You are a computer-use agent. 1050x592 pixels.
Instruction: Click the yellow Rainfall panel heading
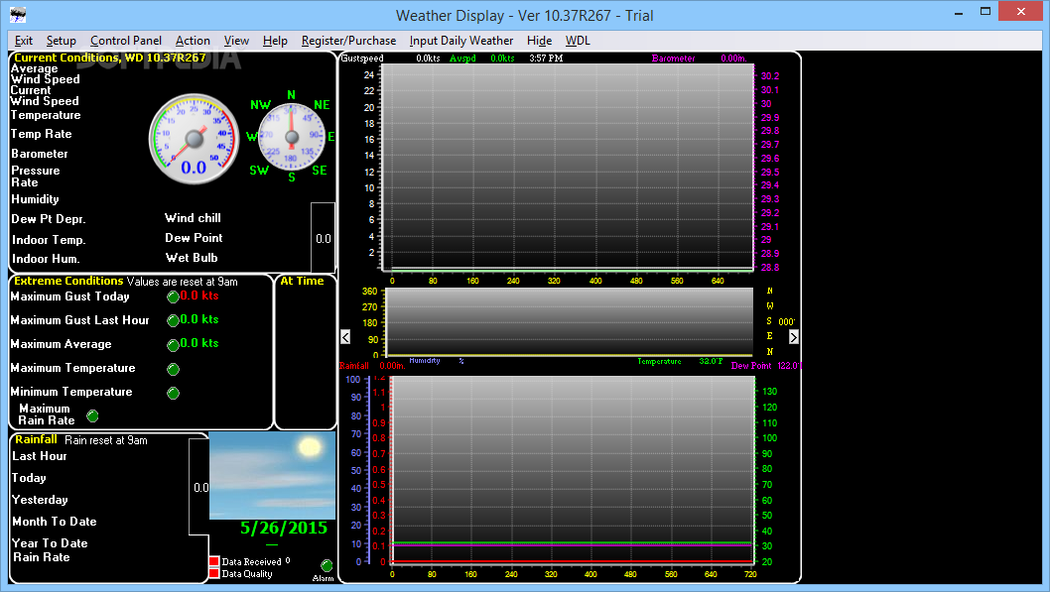(36, 439)
